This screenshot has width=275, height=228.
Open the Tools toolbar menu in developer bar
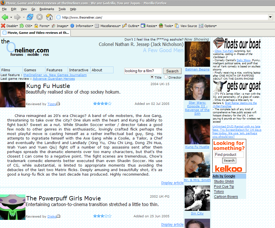pos(166,26)
